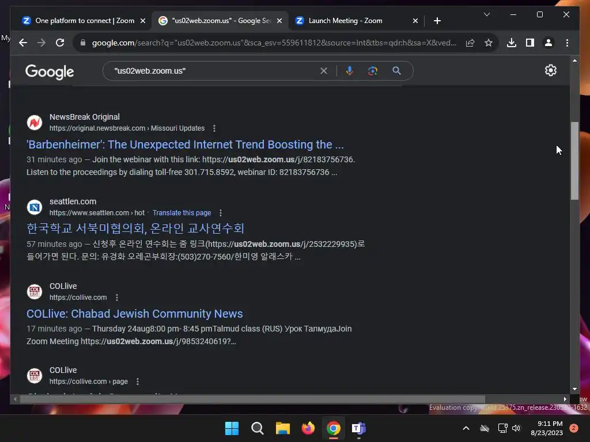590x442 pixels.
Task: Share this page from the address bar
Action: [470, 43]
